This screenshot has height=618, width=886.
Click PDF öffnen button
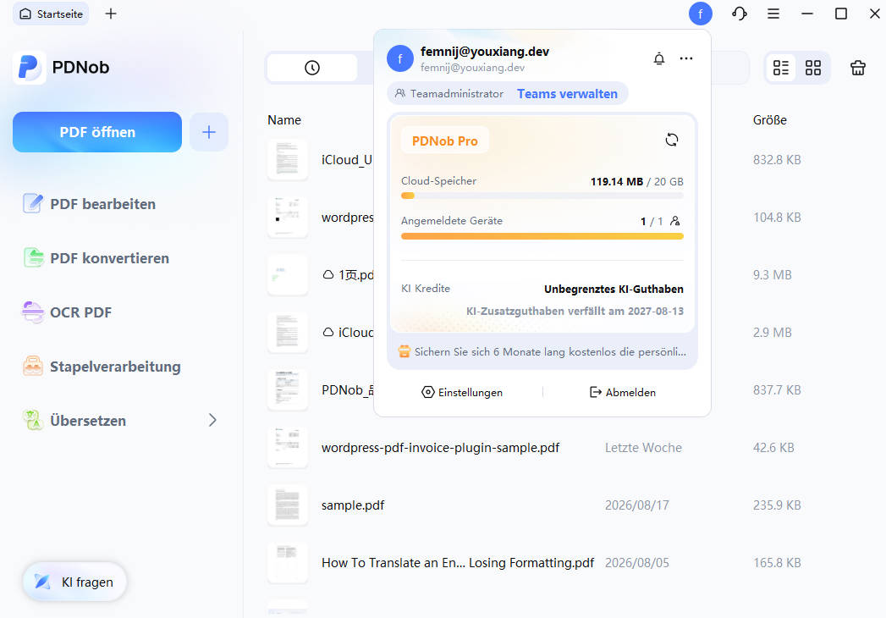click(97, 132)
